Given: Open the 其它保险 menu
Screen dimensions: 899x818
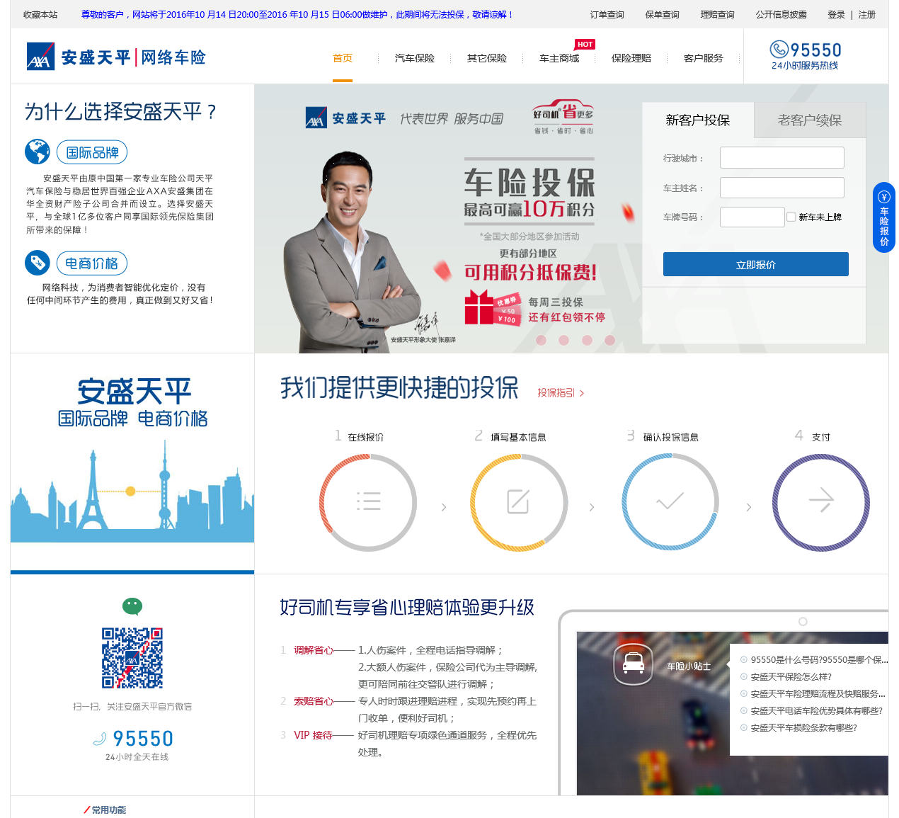Looking at the screenshot, I should coord(487,58).
